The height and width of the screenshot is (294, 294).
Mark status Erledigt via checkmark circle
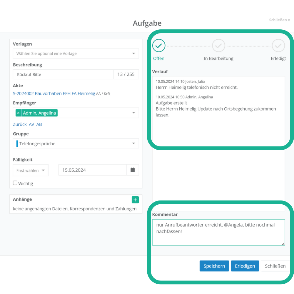click(278, 46)
